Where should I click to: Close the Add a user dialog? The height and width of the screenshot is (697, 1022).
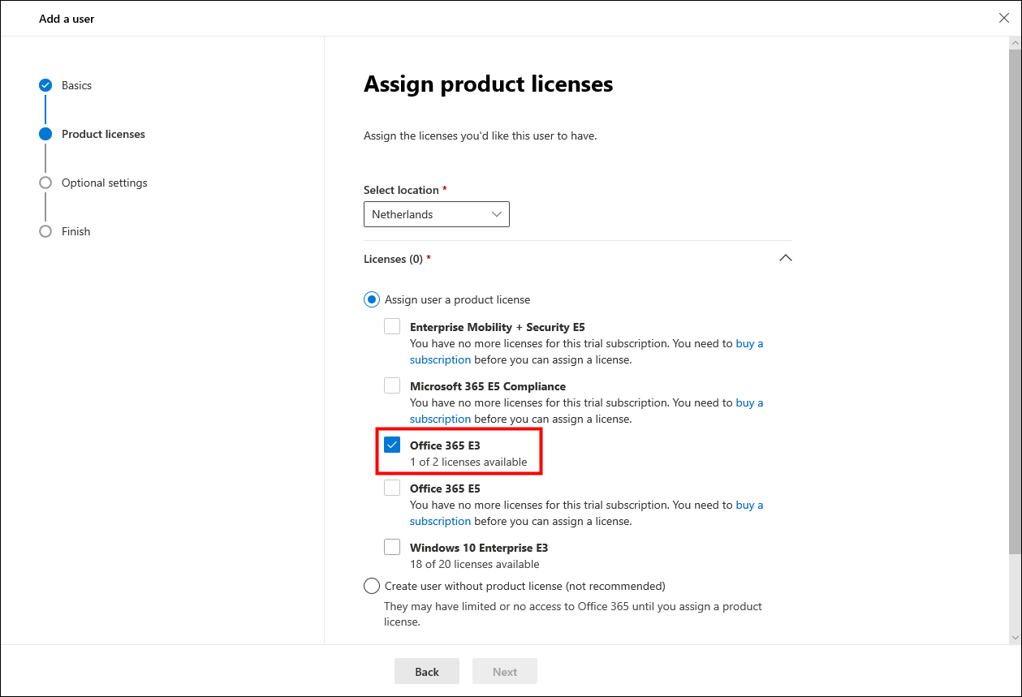[x=1003, y=18]
